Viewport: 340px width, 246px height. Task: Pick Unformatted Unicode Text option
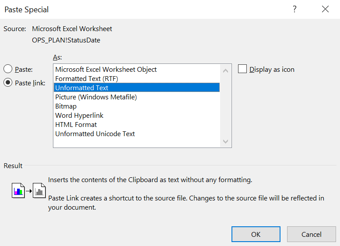(95, 134)
